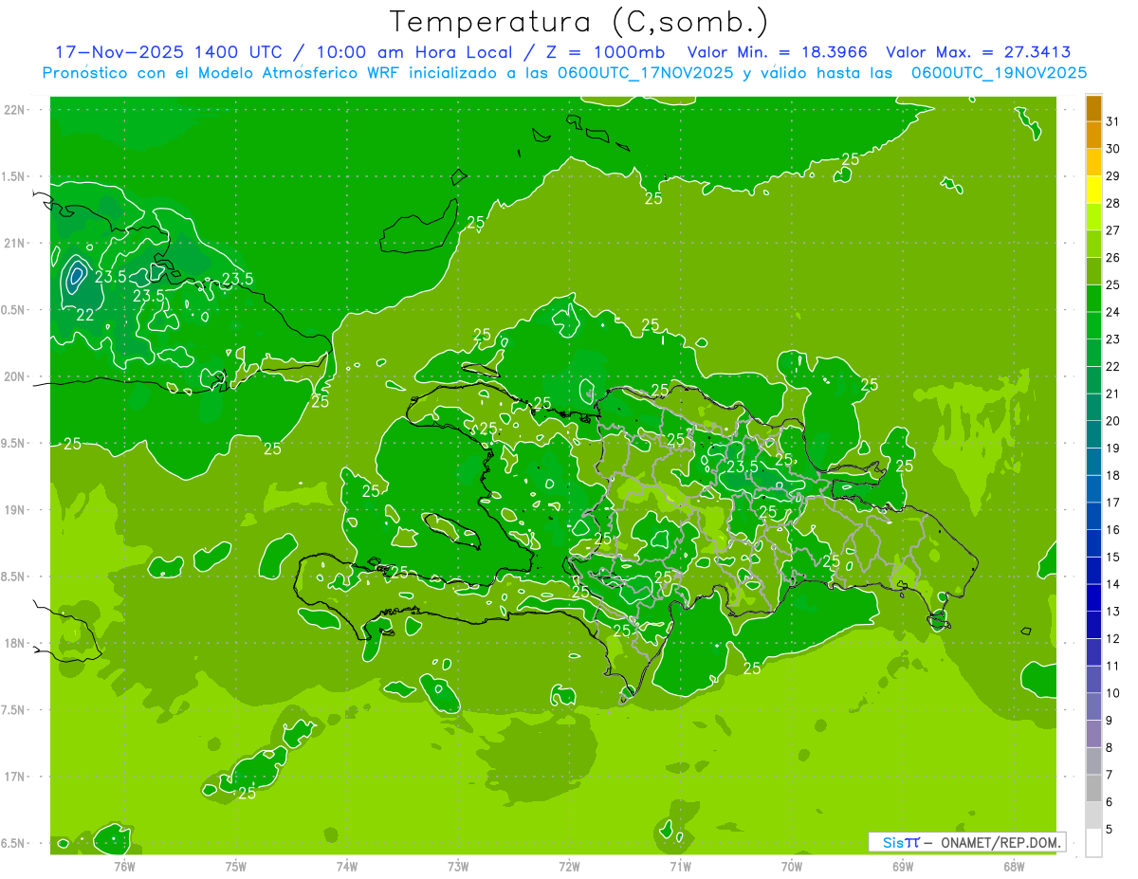
Task: Click color scale label 21
Action: (1113, 394)
